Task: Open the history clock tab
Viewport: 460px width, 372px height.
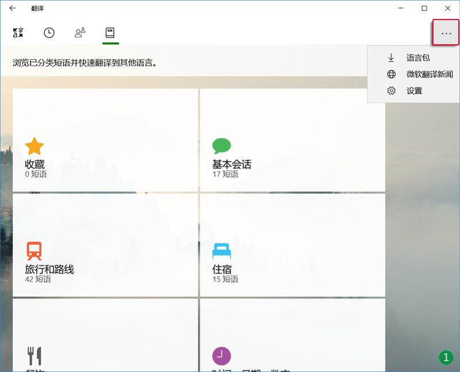Action: coord(49,33)
